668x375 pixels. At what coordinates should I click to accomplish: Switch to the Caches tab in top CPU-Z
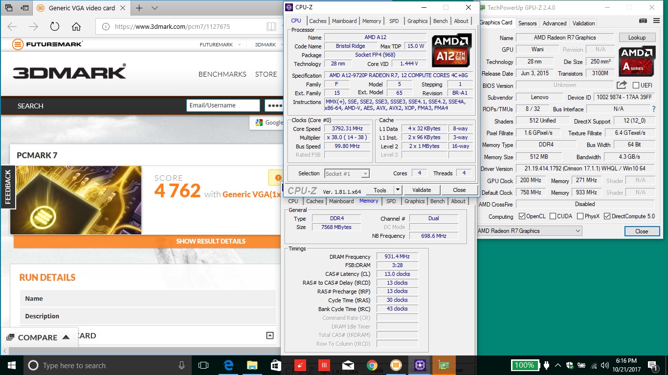318,21
